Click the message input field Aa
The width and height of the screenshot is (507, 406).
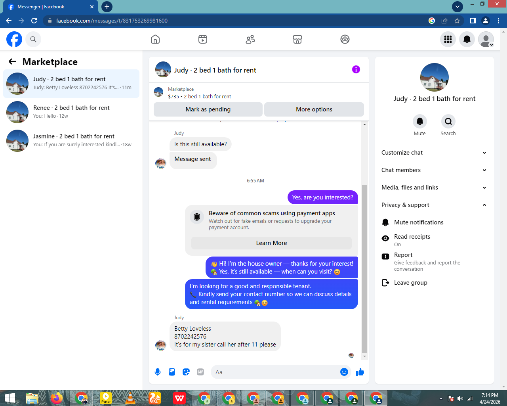click(x=275, y=372)
